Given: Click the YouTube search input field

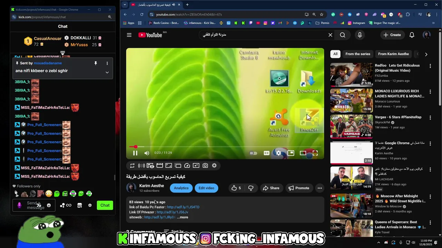Looking at the screenshot, I should click(262, 35).
